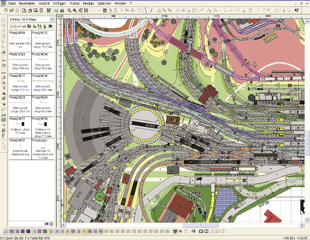
Task: Select the text tool 'A' in the left toolbar
Action: point(4,82)
